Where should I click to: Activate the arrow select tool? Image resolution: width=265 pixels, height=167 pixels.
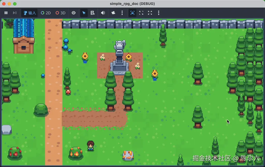84,13
